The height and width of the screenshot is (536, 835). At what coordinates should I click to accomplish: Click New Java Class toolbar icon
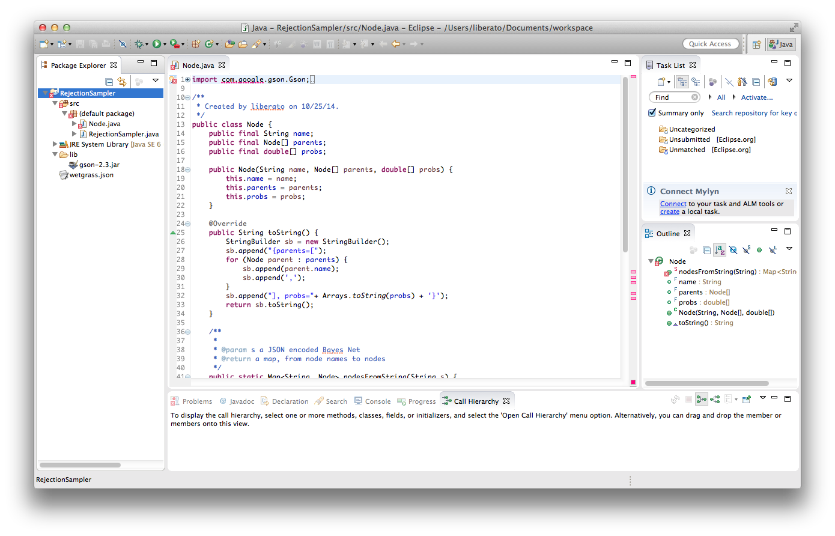[210, 44]
